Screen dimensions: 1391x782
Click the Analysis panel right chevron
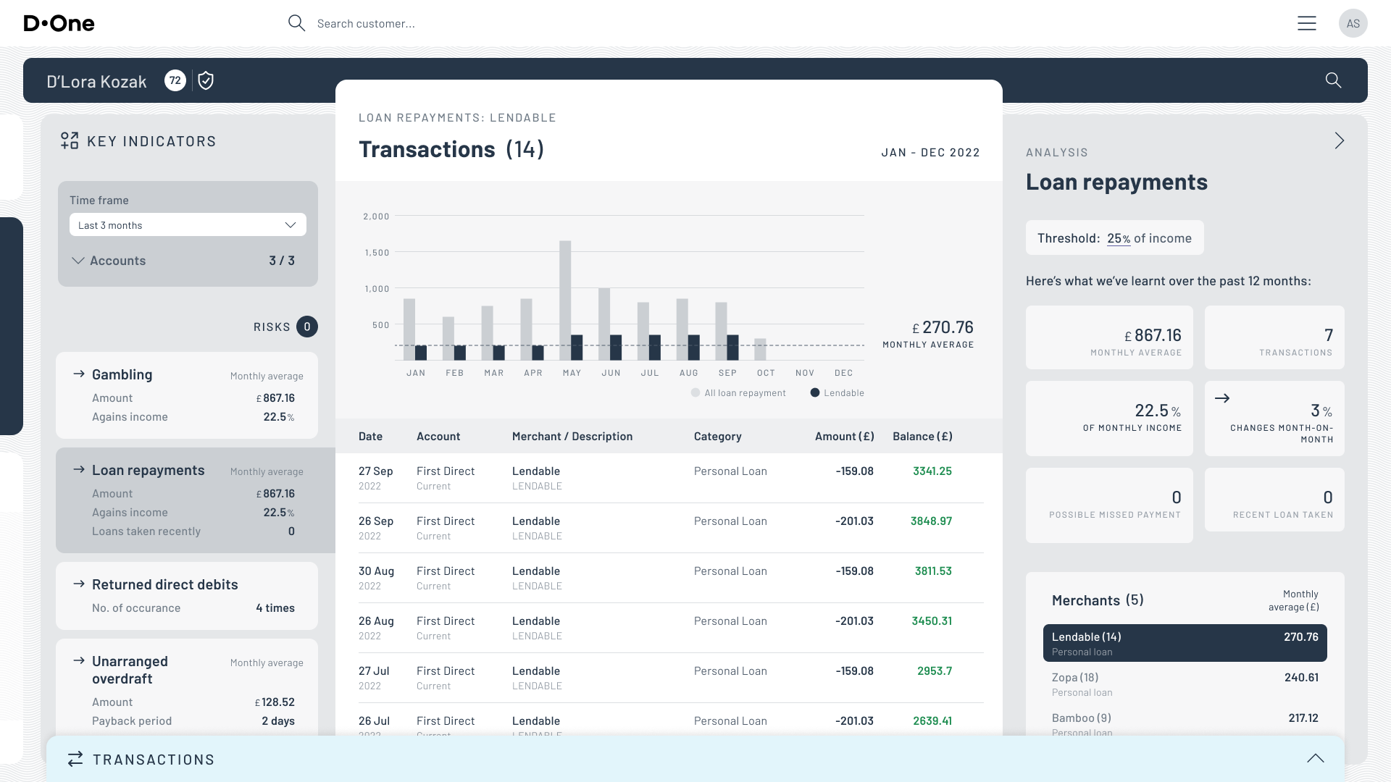pyautogui.click(x=1340, y=140)
